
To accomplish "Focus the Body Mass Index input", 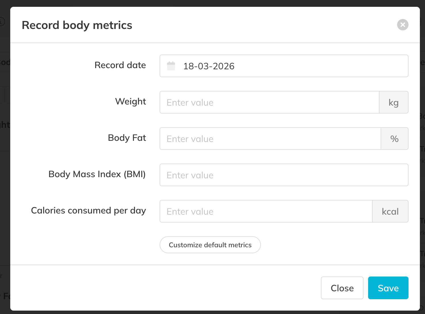I will coord(284,175).
